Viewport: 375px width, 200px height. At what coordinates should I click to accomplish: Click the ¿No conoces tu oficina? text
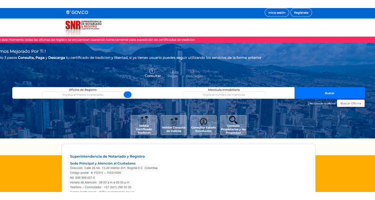pyautogui.click(x=322, y=103)
